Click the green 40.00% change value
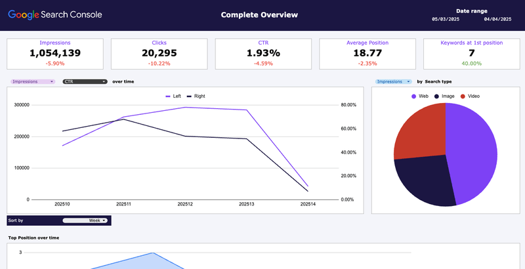 click(472, 64)
